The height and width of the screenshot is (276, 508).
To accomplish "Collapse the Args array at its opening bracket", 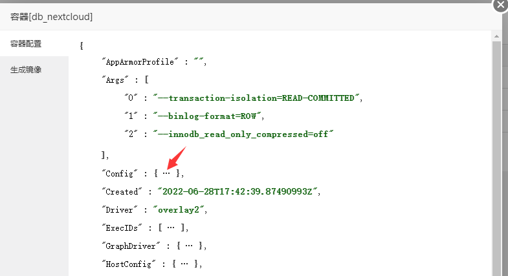I will [x=147, y=80].
